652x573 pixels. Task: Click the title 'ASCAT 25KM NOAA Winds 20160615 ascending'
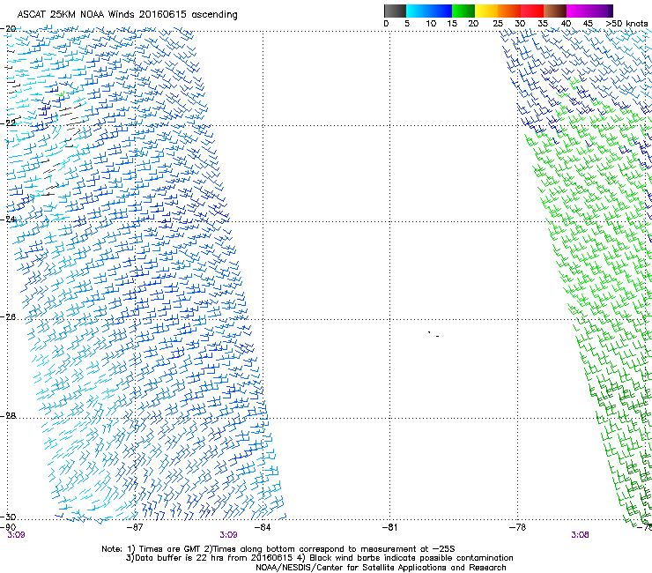(127, 15)
